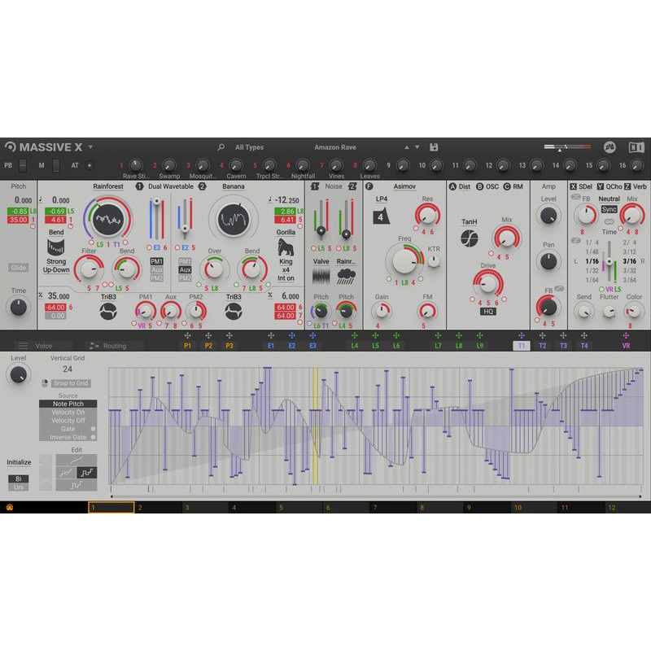651x651 pixels.
Task: Select Velocity On as source
Action: [x=68, y=413]
